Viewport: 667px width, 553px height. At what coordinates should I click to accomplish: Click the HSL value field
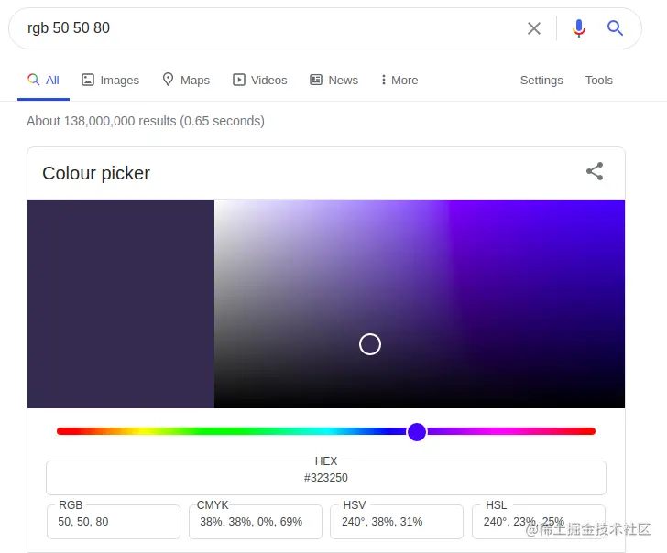539,522
